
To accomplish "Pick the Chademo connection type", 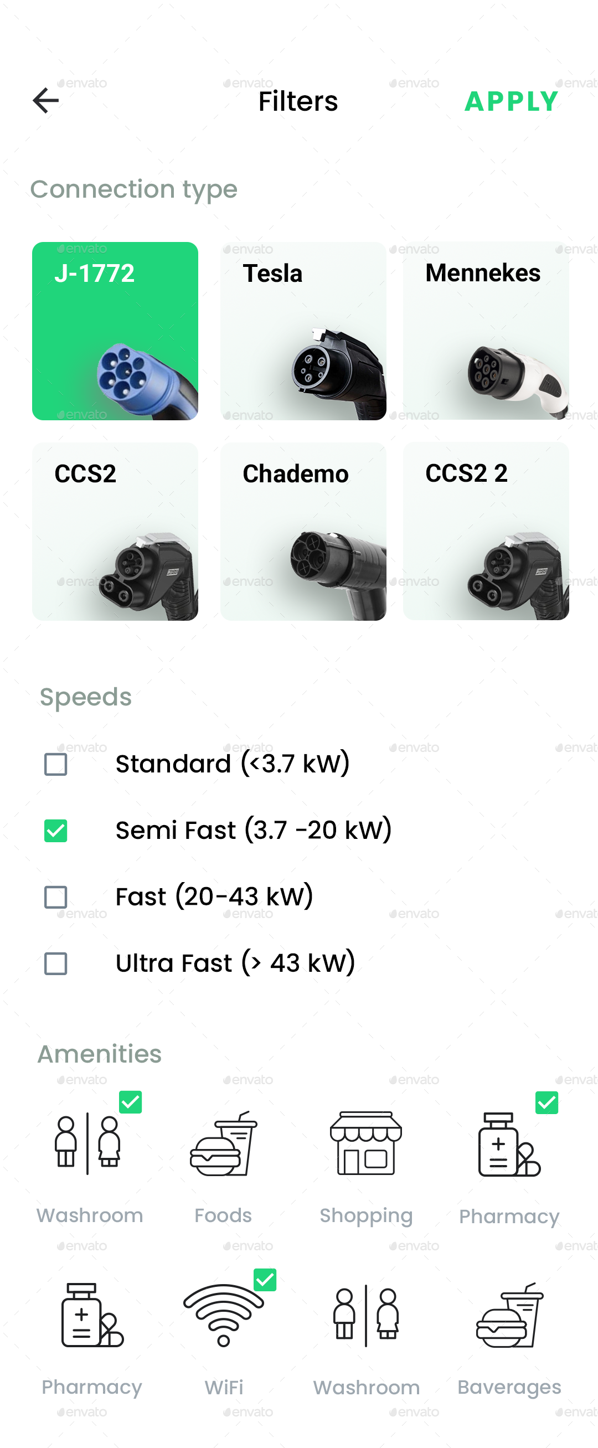I will pyautogui.click(x=303, y=531).
